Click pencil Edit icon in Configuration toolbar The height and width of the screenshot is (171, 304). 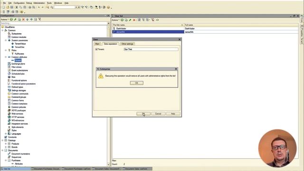pyautogui.click(x=15, y=19)
